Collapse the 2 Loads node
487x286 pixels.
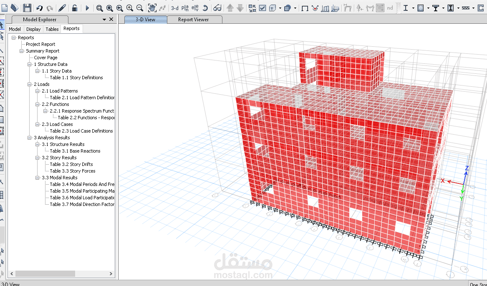tap(30, 84)
